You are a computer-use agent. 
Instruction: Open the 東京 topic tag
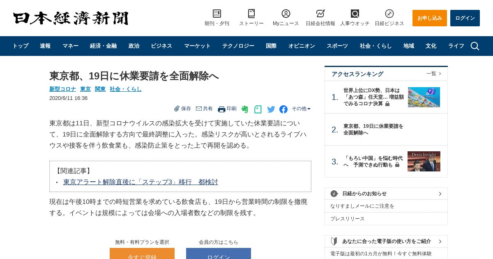pos(85,89)
